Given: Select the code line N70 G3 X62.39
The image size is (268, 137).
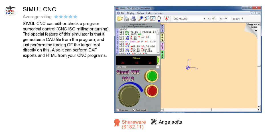Looking at the screenshot, I should tap(138, 46).
